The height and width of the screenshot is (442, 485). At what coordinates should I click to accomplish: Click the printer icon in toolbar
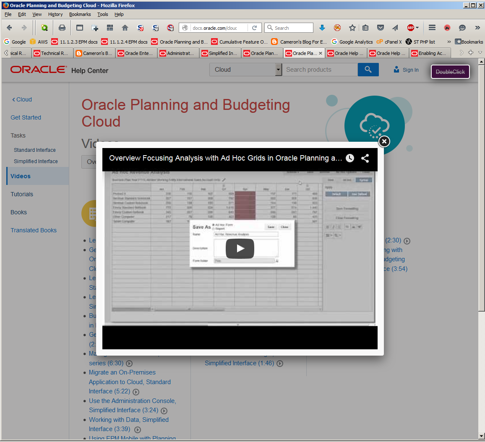[62, 28]
